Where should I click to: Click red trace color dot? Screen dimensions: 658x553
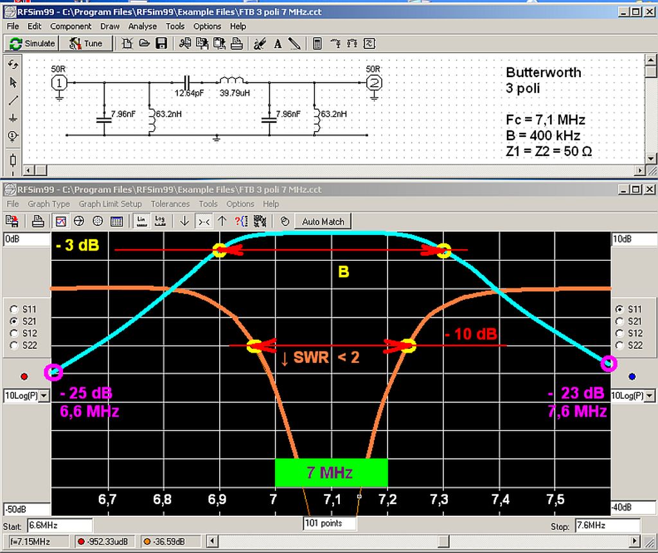pyautogui.click(x=24, y=376)
